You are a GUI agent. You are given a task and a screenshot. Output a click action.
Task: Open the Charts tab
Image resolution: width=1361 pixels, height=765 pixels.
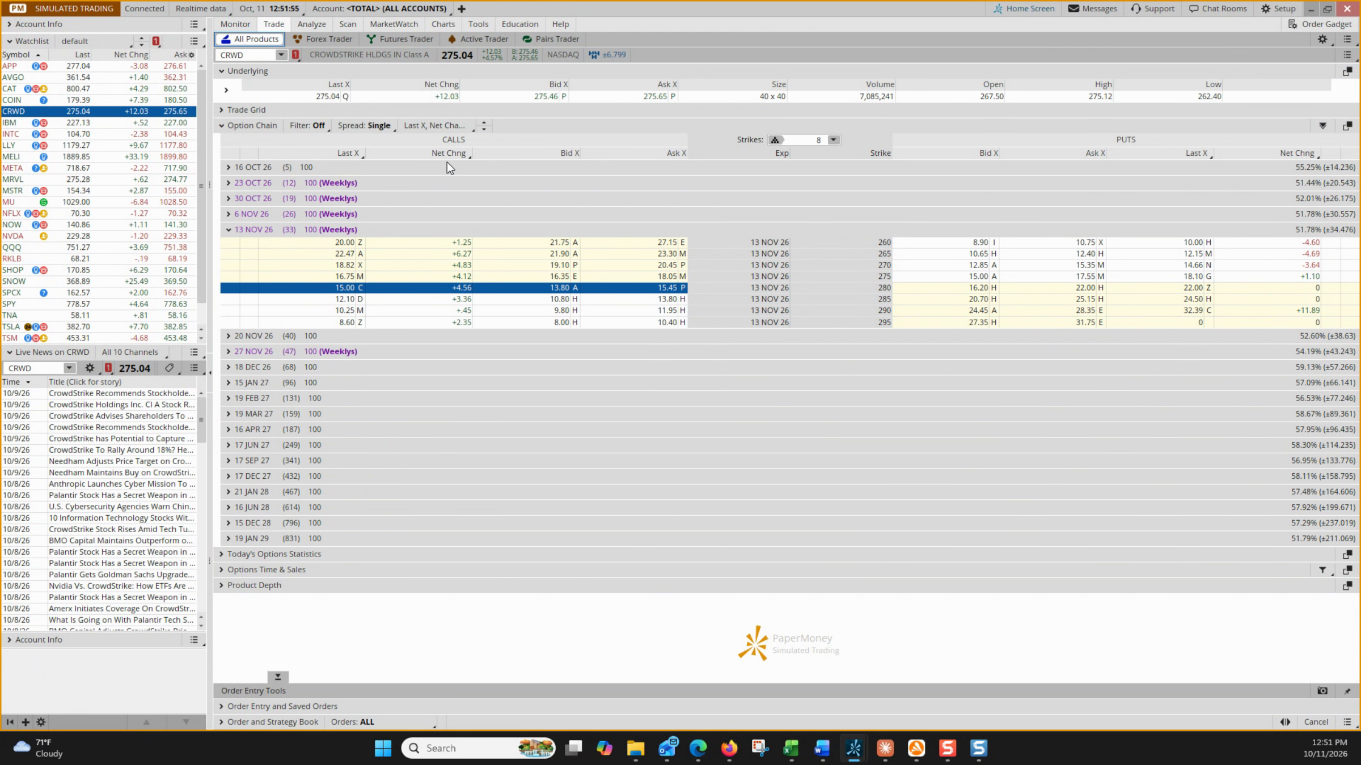pyautogui.click(x=443, y=24)
